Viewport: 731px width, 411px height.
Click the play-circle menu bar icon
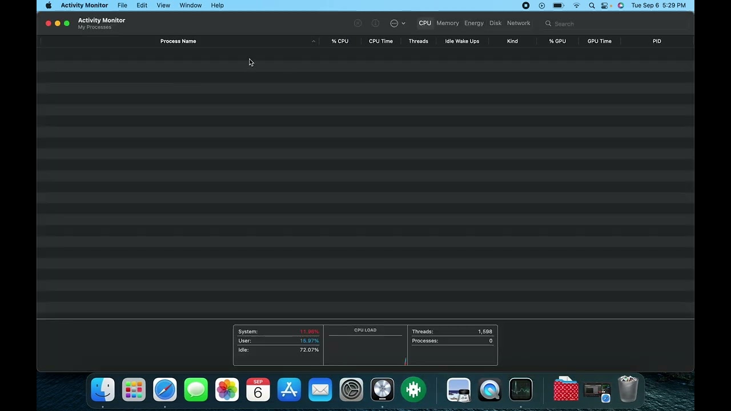[x=541, y=5]
